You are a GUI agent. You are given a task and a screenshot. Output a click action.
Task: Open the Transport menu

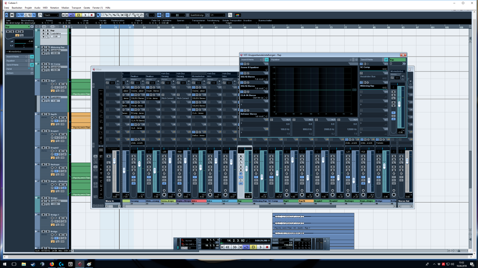click(76, 7)
